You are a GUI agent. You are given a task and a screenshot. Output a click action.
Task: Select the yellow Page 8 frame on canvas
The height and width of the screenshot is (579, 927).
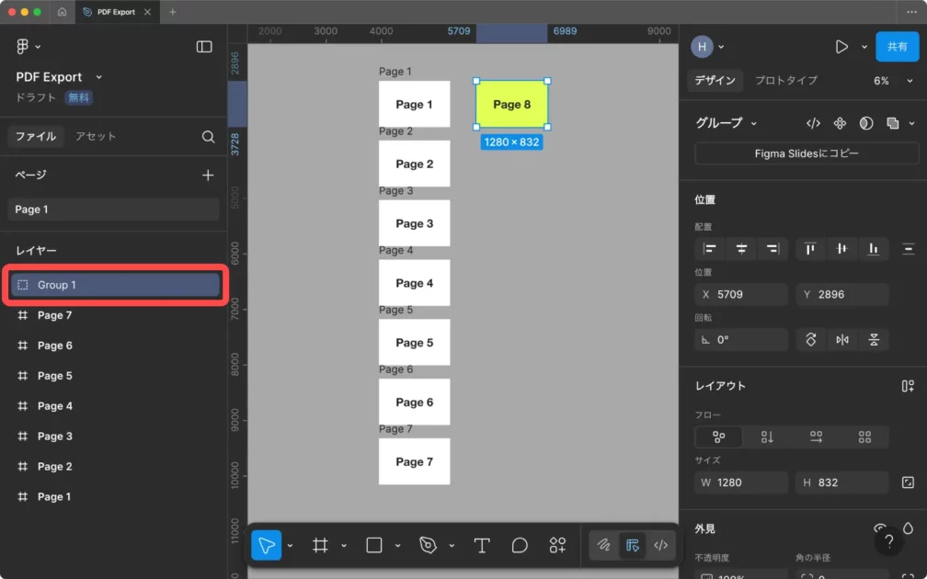pyautogui.click(x=511, y=104)
